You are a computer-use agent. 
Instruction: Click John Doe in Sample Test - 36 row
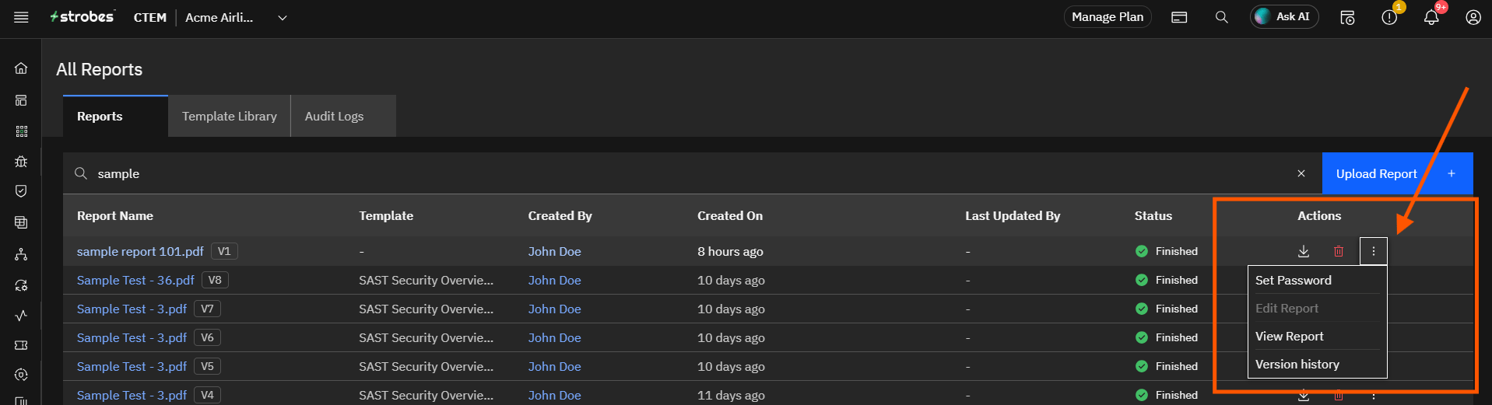(x=554, y=280)
